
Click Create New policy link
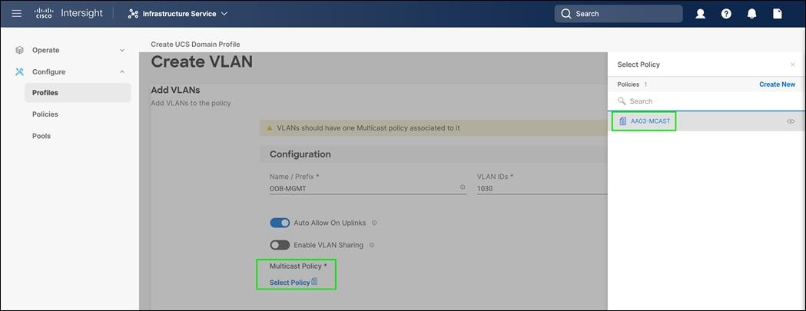pyautogui.click(x=778, y=84)
